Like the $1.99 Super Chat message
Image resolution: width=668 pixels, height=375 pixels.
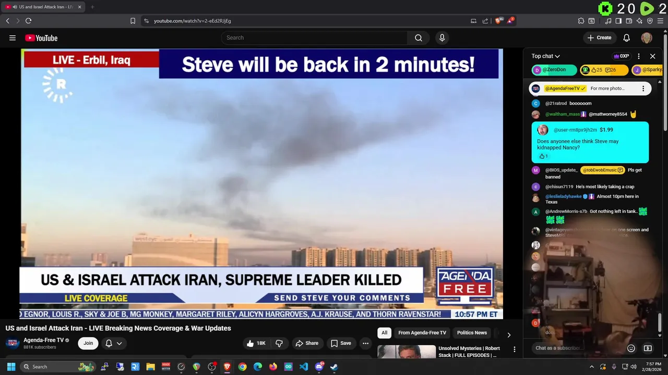[x=542, y=156]
